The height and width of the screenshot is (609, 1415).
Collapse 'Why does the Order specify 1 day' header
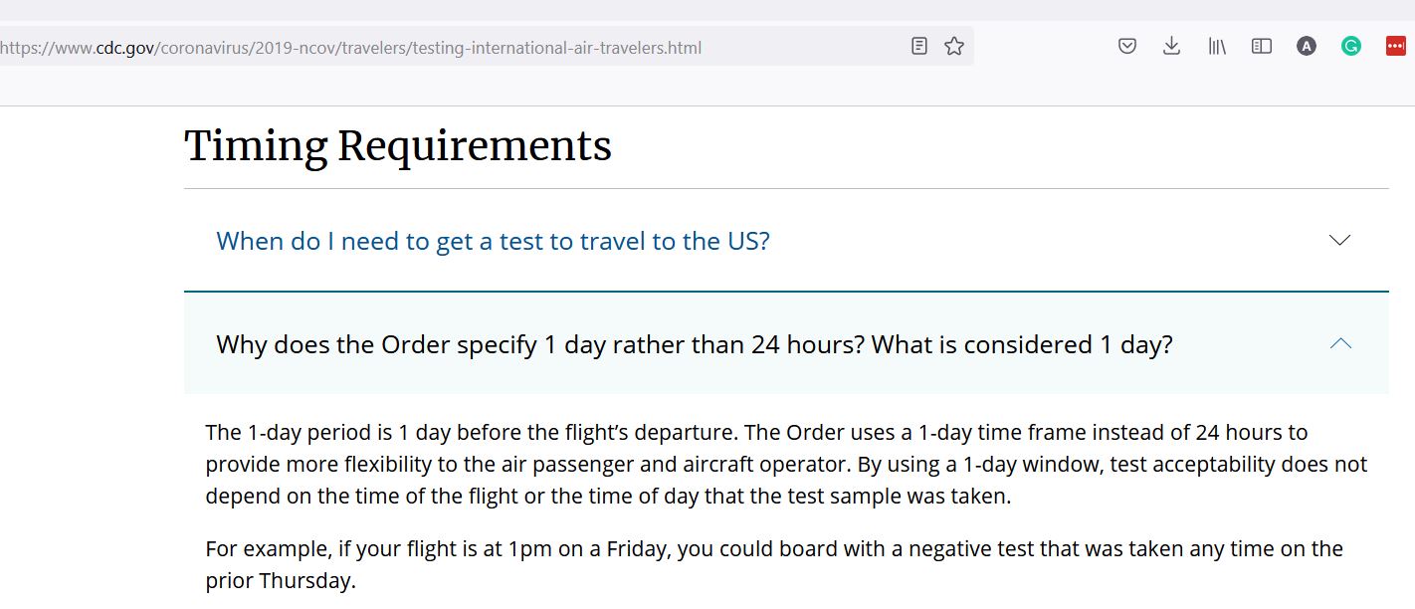pyautogui.click(x=695, y=344)
